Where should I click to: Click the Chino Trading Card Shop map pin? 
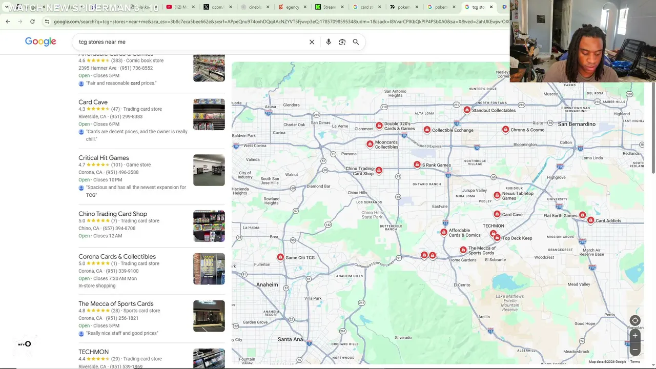point(379,170)
